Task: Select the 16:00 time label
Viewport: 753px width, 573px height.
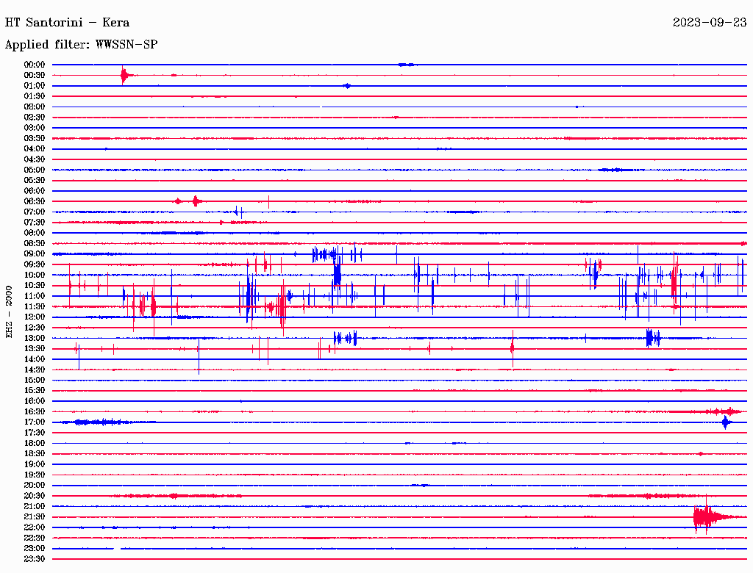Action: click(x=35, y=401)
